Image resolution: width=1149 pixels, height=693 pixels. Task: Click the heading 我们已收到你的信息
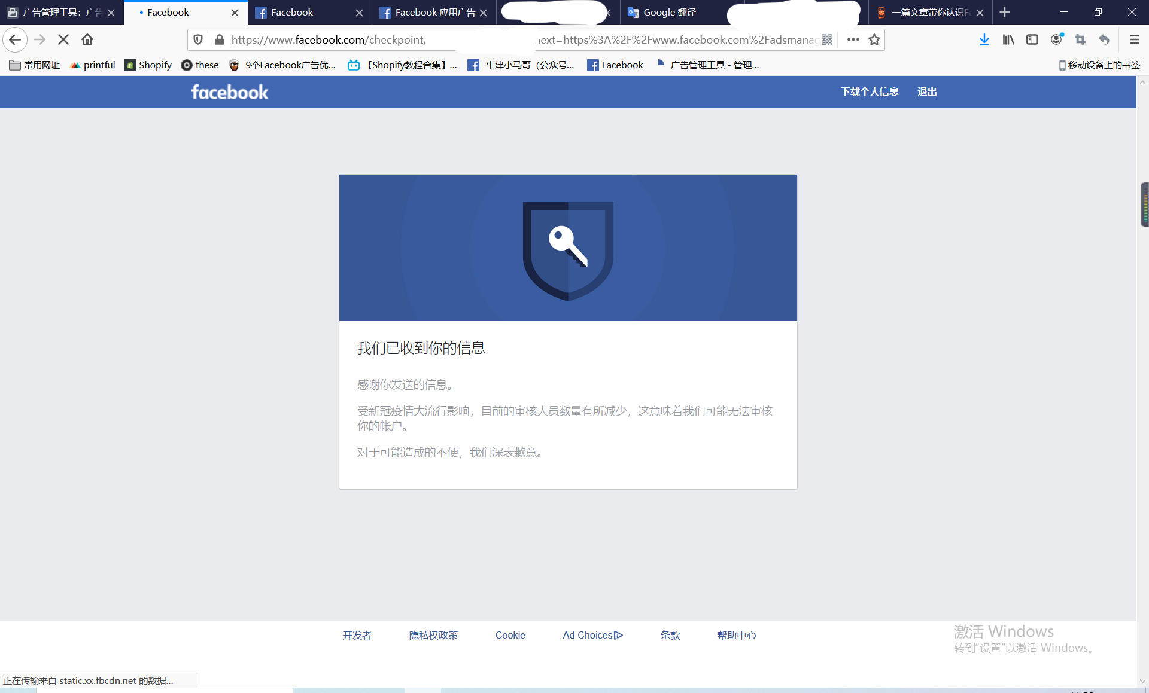pyautogui.click(x=421, y=348)
